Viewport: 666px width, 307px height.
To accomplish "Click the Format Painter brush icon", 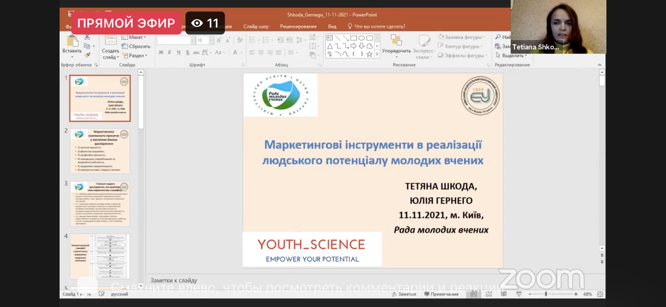I will (x=87, y=55).
